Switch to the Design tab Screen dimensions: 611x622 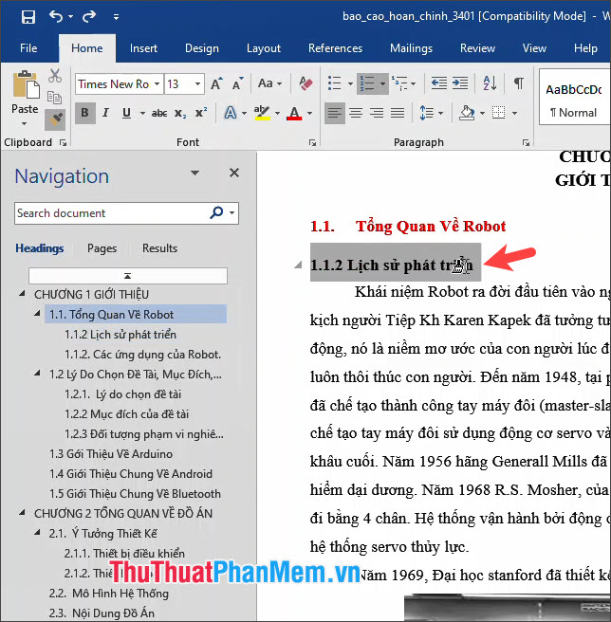click(x=202, y=48)
